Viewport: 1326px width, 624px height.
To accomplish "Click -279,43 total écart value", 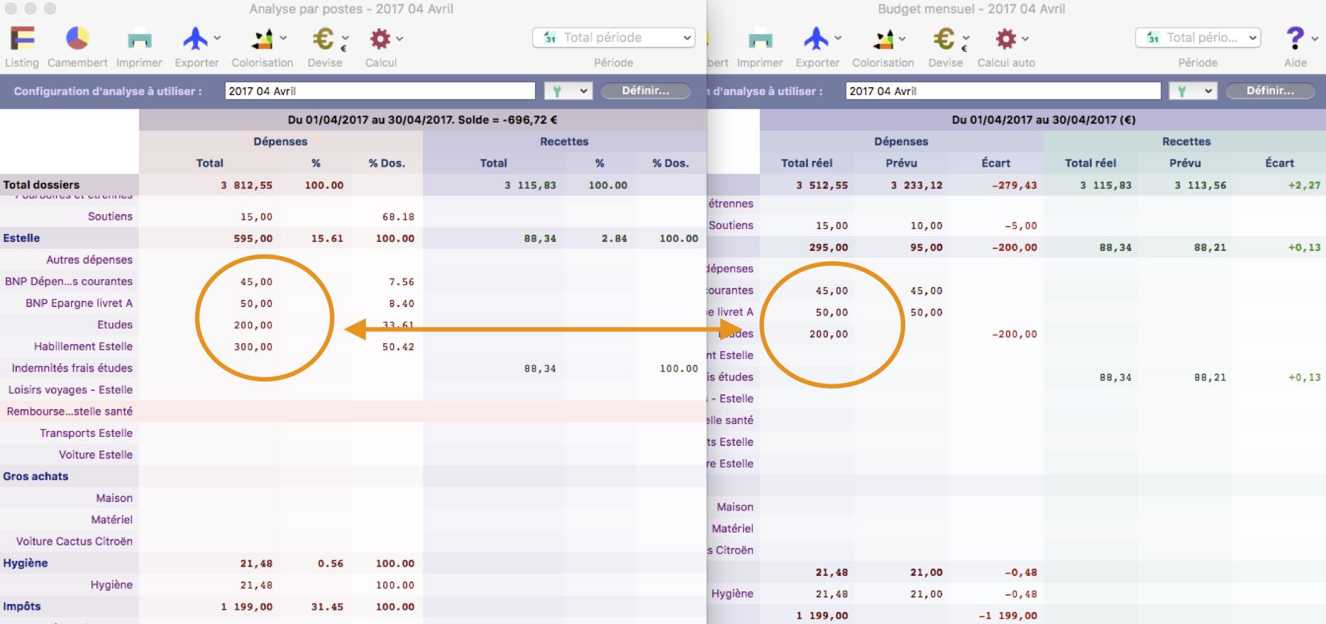I will click(x=1014, y=185).
